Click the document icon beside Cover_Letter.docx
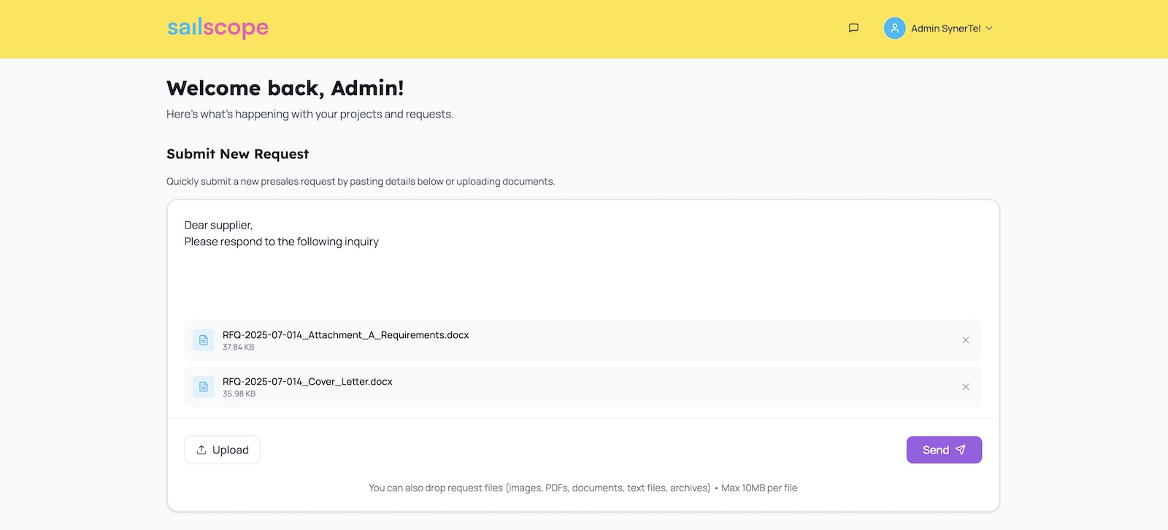The width and height of the screenshot is (1168, 530). click(204, 387)
